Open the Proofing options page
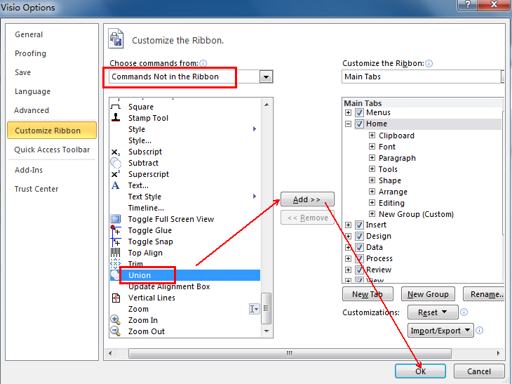This screenshot has height=384, width=512. (30, 53)
